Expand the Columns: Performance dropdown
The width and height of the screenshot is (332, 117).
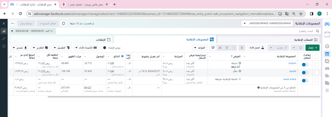coord(85,48)
